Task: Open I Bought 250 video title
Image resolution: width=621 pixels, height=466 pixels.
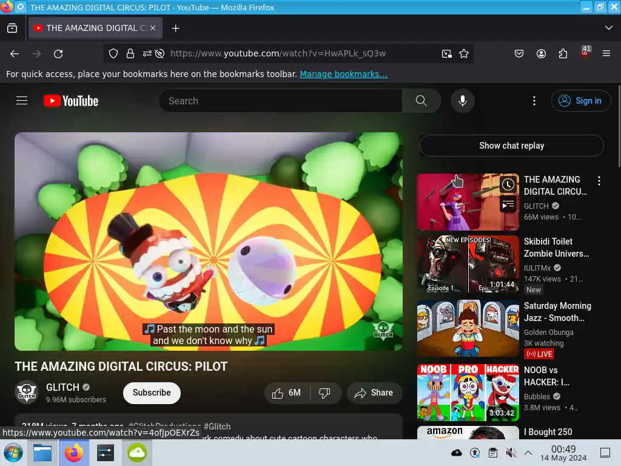Action: click(x=548, y=432)
